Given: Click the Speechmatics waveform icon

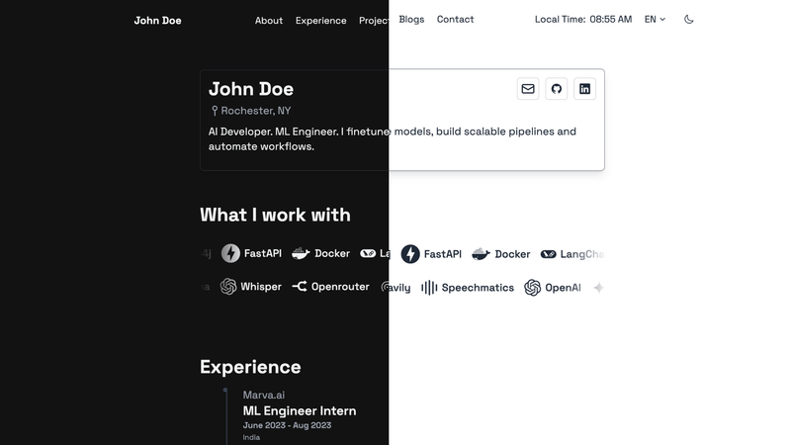Looking at the screenshot, I should point(429,288).
